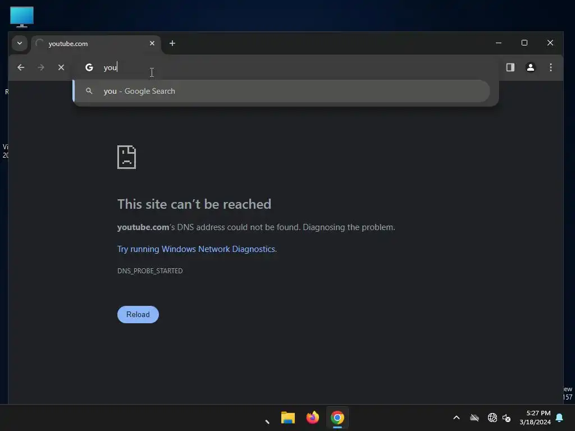Click the muted volume tray icon
Image resolution: width=575 pixels, height=431 pixels.
coord(507,418)
